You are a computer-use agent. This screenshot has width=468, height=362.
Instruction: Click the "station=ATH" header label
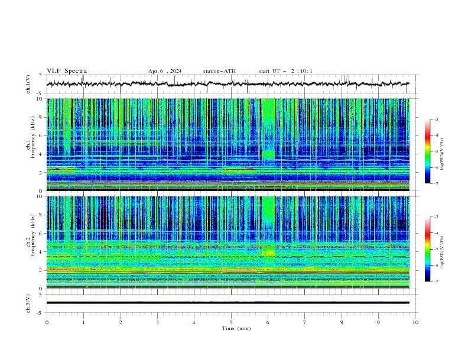[219, 71]
